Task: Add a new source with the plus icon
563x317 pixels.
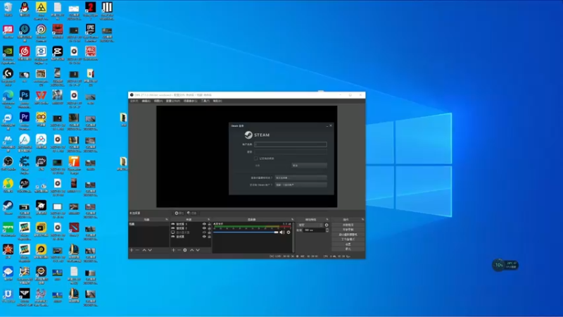Action: click(173, 250)
